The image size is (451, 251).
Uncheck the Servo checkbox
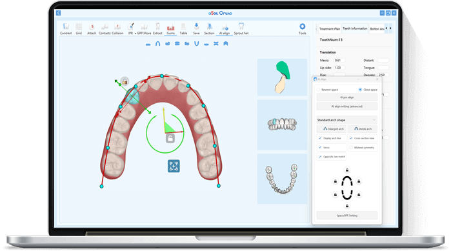coord(320,148)
